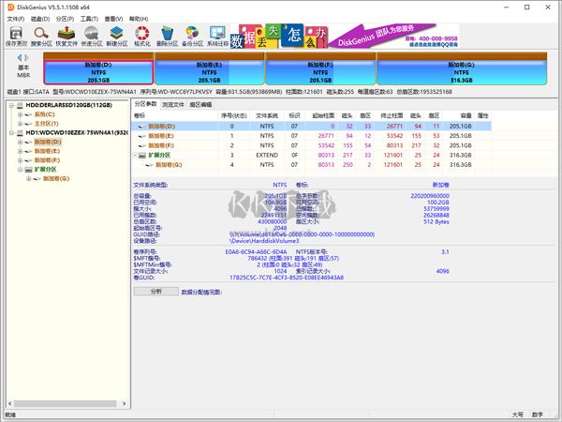Click the 快速分区 (Quick Partition) icon
The image size is (562, 422).
tap(93, 36)
